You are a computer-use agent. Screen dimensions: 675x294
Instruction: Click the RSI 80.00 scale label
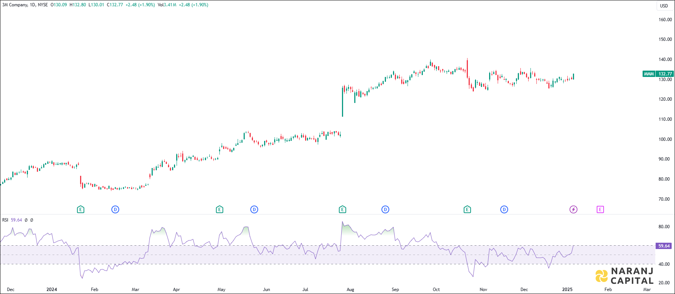(x=664, y=227)
